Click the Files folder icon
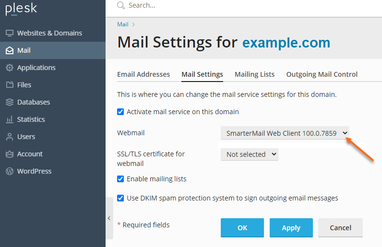Viewport: 382px width, 247px height. click(10, 85)
